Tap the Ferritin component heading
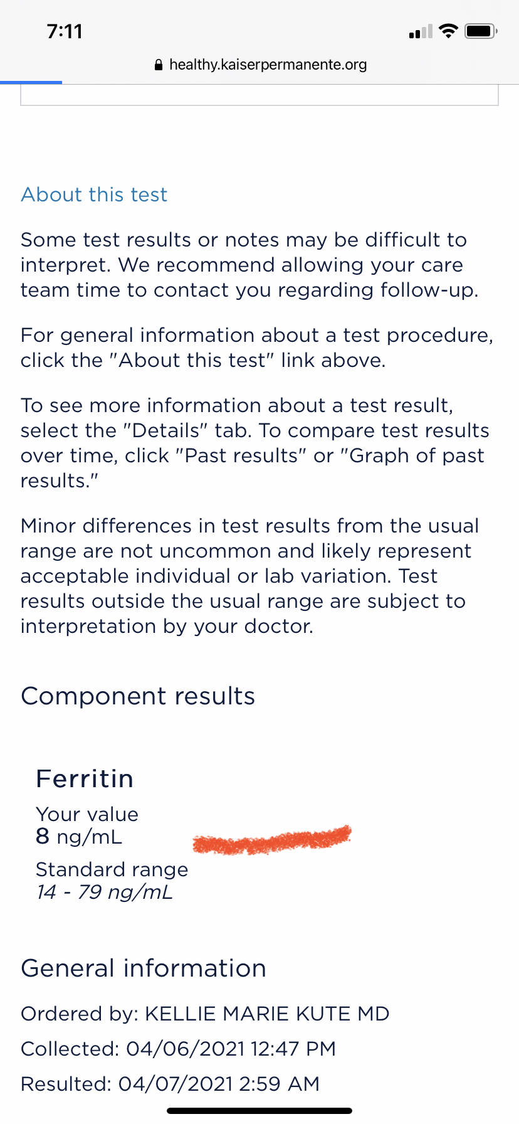The height and width of the screenshot is (1124, 519). (x=85, y=778)
